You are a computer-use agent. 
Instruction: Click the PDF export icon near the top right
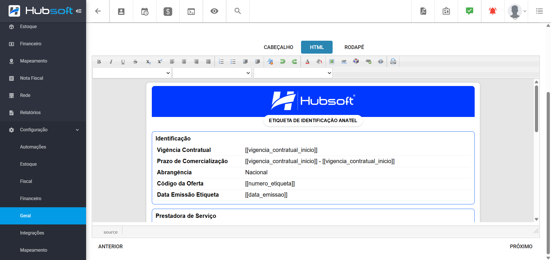click(x=423, y=11)
